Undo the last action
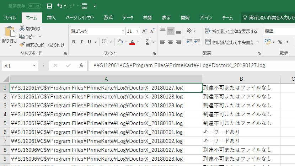 [x=60, y=6]
